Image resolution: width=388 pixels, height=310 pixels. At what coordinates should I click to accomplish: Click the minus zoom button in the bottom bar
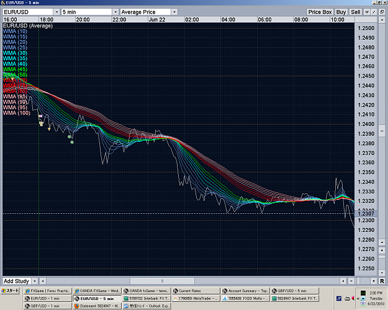pos(351,281)
